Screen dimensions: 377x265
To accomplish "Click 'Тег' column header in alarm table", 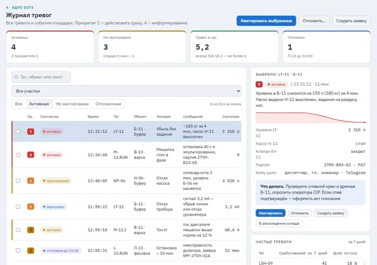I will (116, 117).
